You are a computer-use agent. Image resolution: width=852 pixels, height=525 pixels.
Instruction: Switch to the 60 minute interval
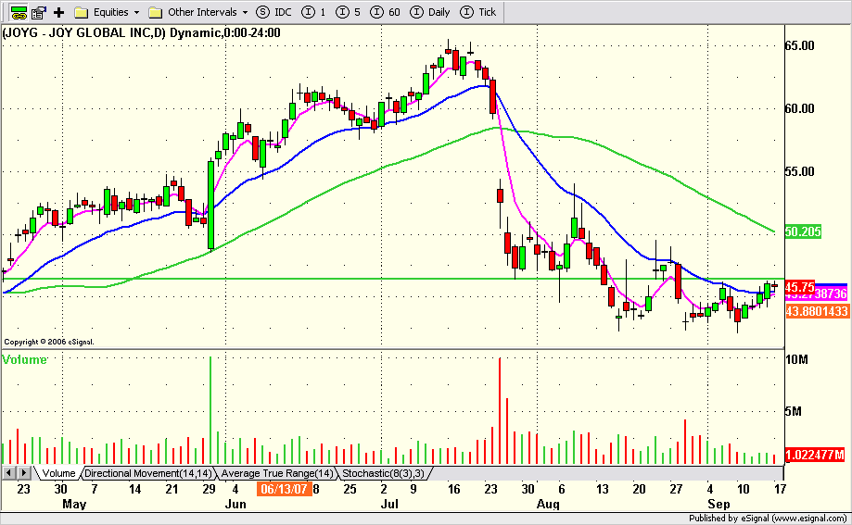tap(385, 12)
